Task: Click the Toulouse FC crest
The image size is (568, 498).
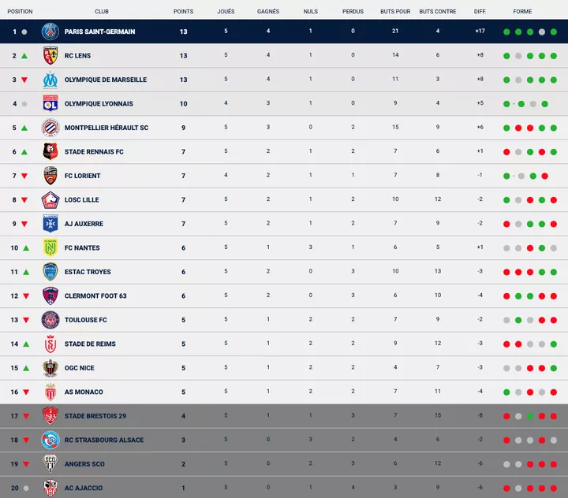Action: (x=50, y=320)
